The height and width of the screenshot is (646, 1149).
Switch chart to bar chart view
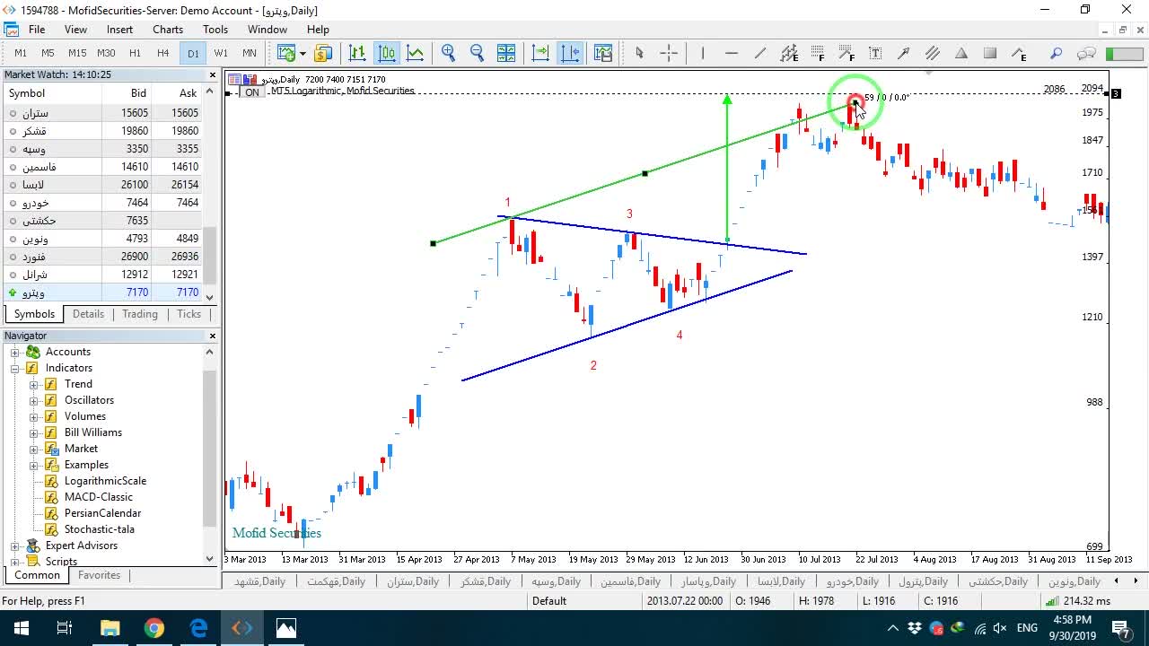pyautogui.click(x=357, y=53)
